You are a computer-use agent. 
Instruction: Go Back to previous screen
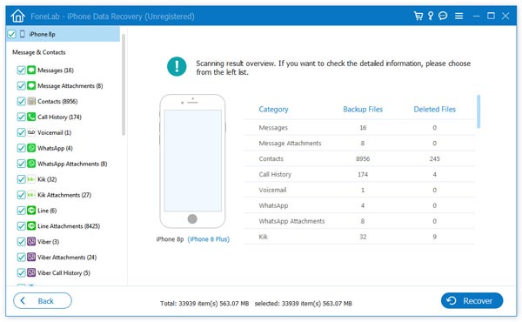(x=43, y=301)
